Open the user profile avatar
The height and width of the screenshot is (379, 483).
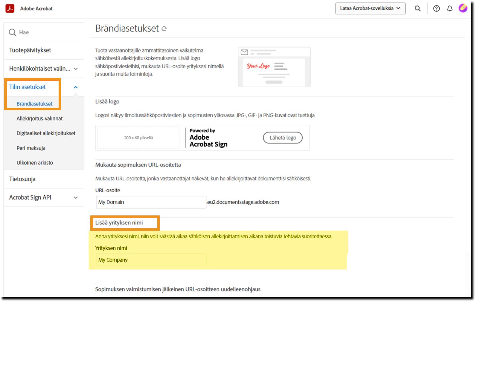tap(463, 8)
